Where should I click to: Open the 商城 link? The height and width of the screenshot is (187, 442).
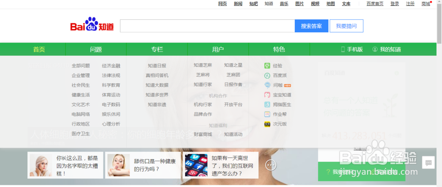[x=426, y=4]
